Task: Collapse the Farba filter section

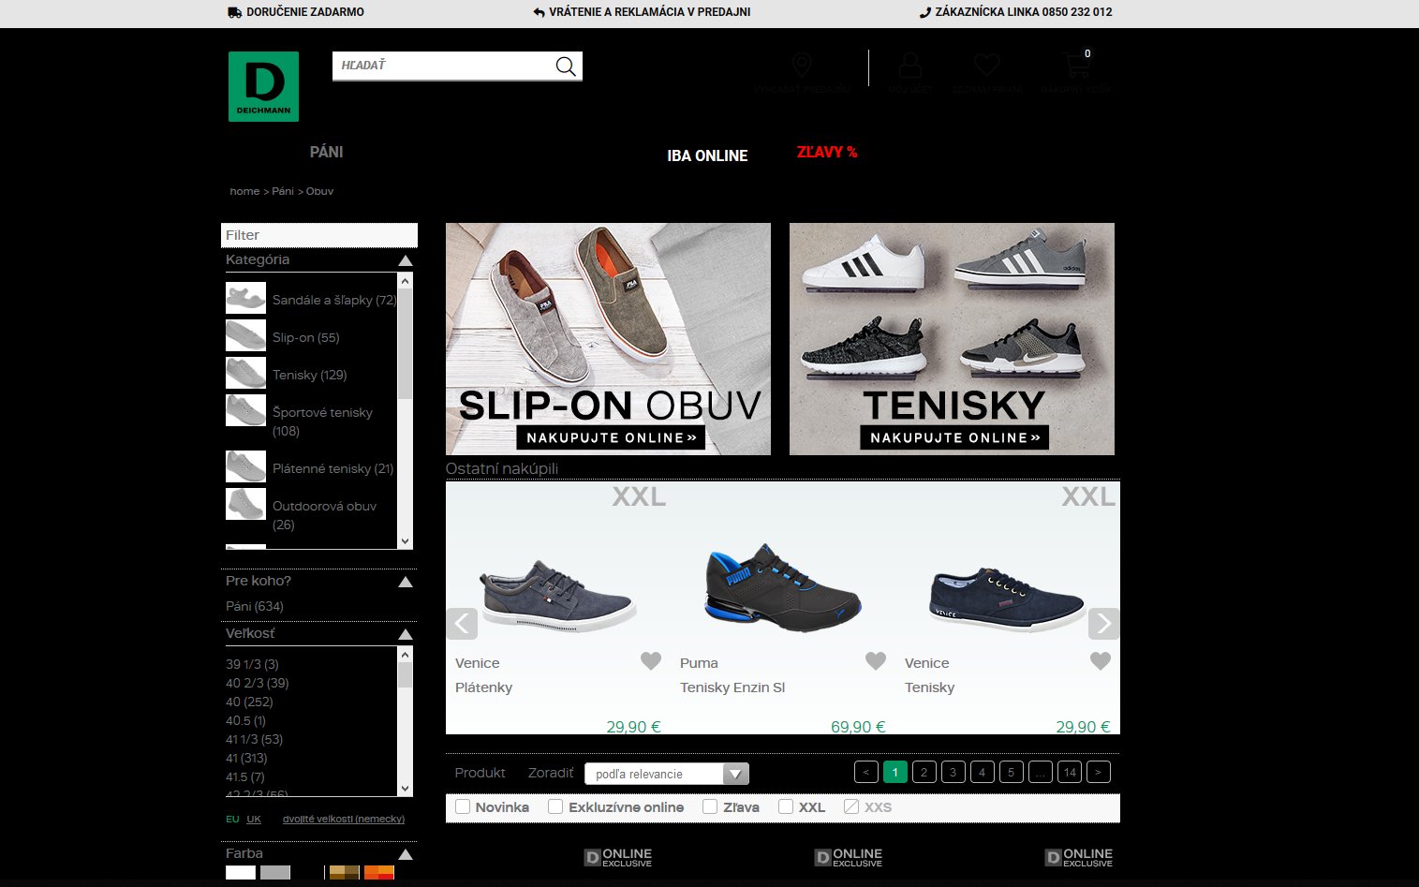Action: pos(406,854)
